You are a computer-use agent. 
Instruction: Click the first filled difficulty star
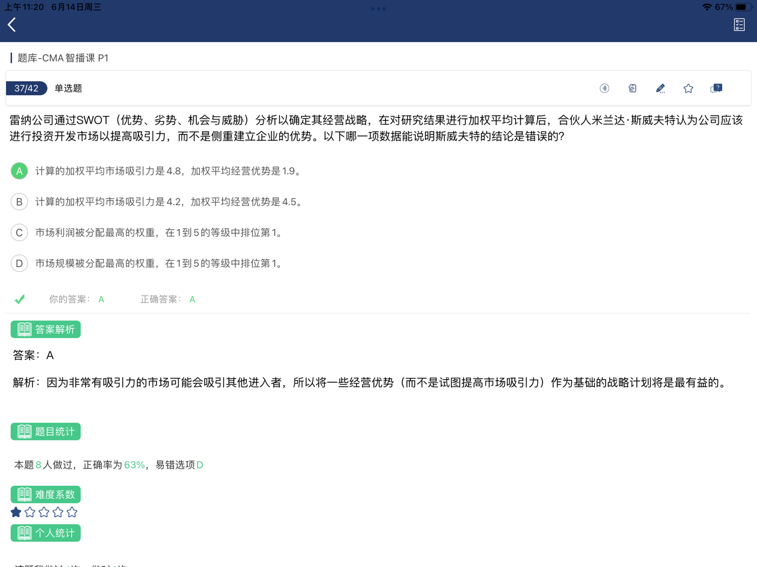(x=16, y=512)
